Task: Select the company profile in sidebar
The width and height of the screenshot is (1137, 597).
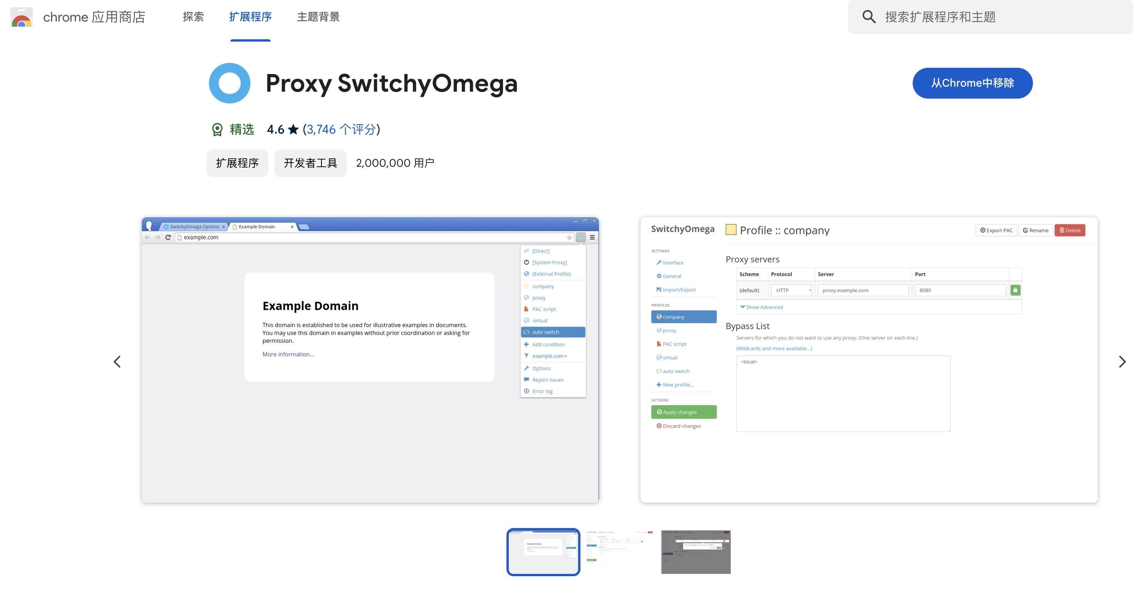Action: tap(684, 317)
